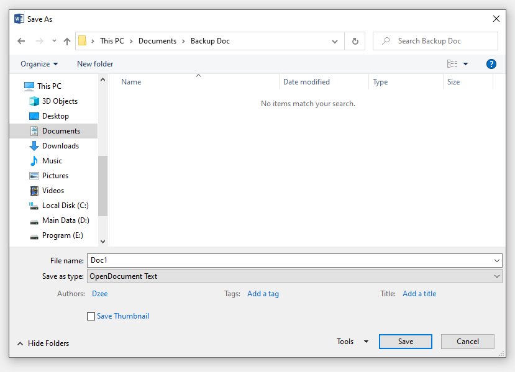Click Add a tag

263,294
